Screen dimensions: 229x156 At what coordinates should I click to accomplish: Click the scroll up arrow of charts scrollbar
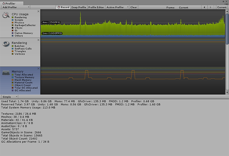(x=227, y=11)
